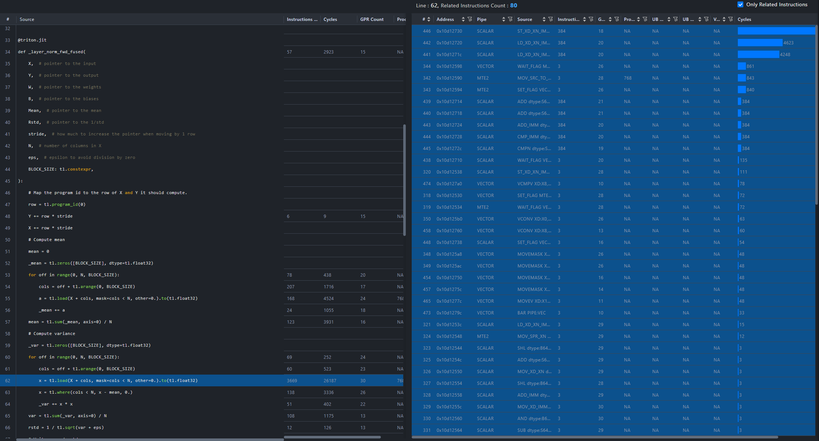Click the 861 cycles bar for row 344

tap(742, 66)
